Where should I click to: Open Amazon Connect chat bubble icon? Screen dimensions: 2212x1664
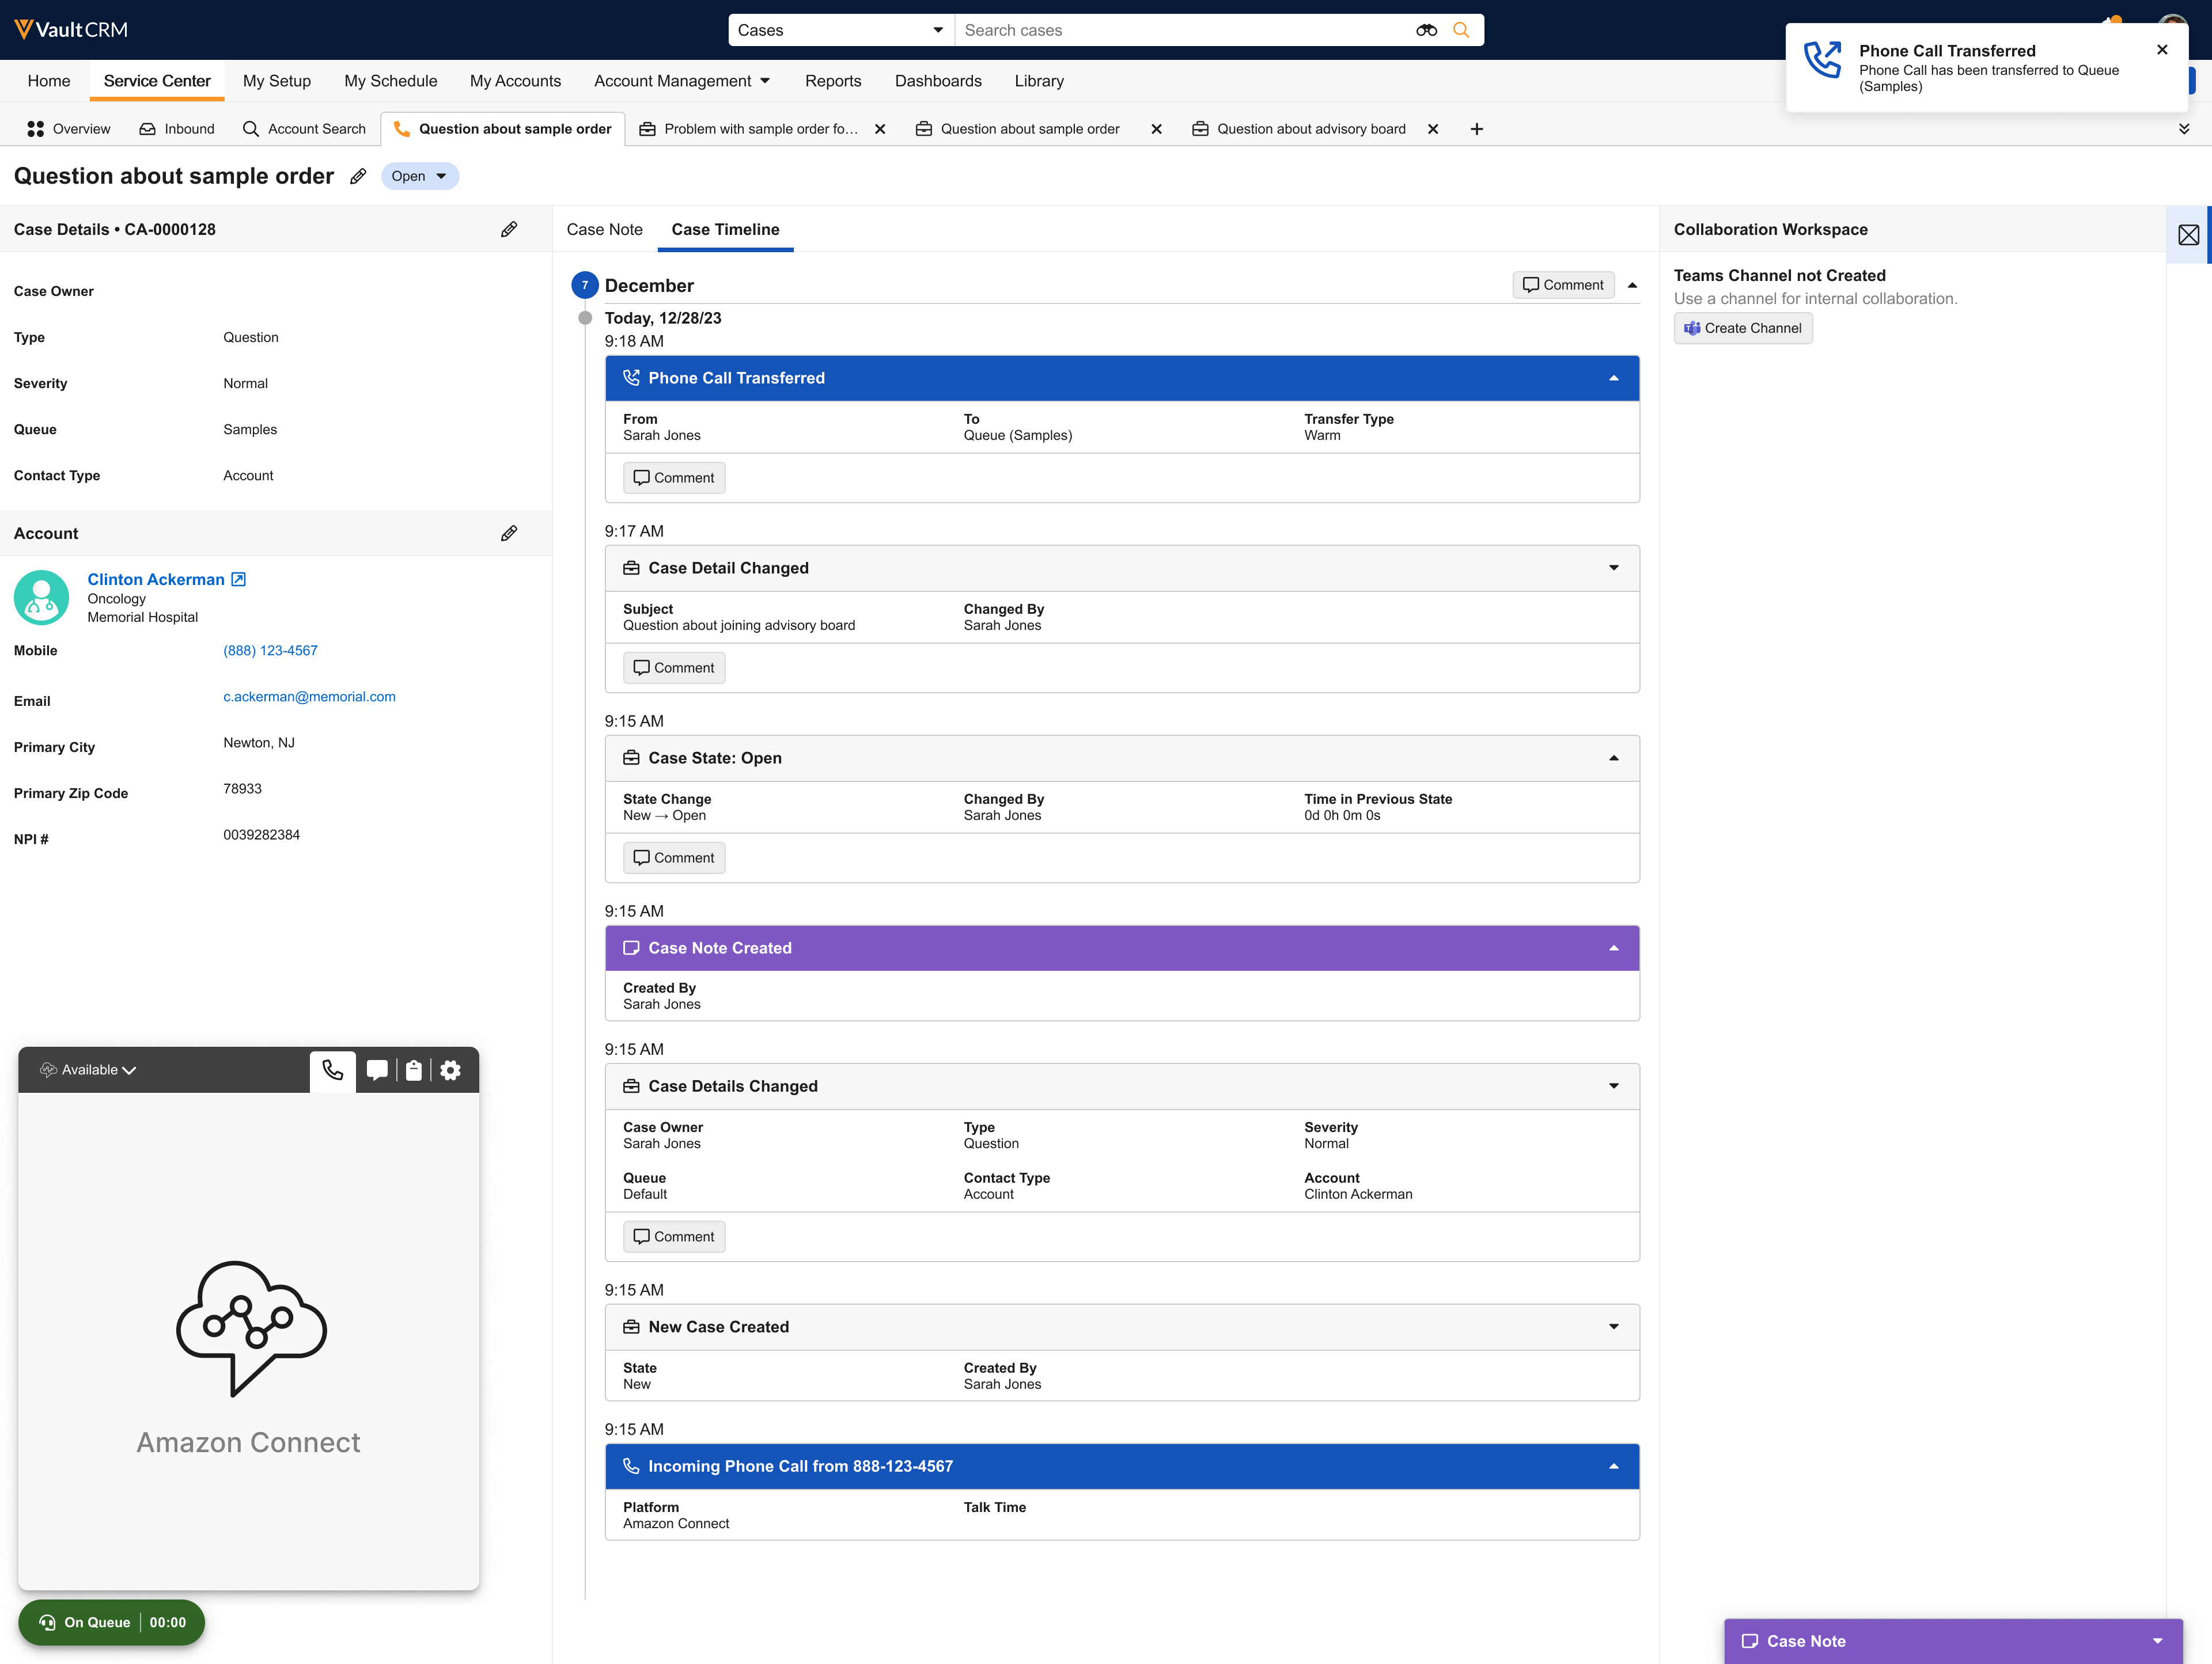[x=377, y=1070]
